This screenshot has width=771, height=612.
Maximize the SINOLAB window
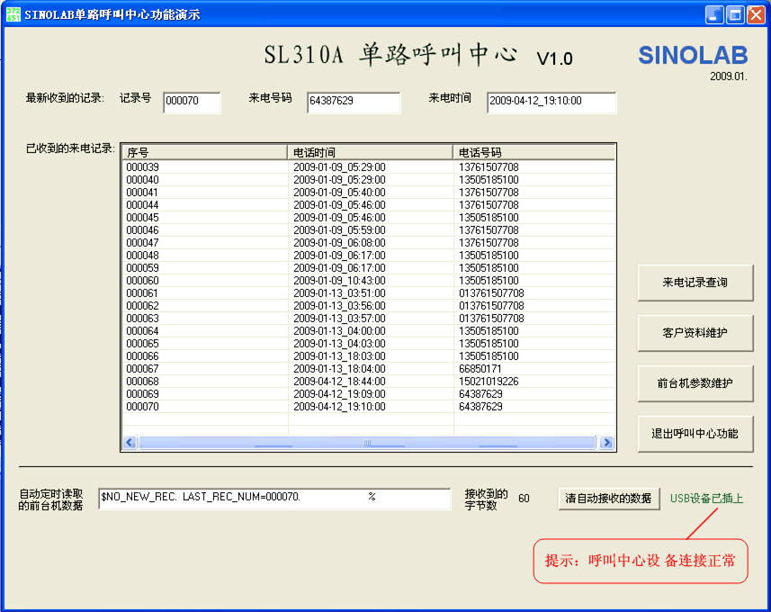click(735, 14)
